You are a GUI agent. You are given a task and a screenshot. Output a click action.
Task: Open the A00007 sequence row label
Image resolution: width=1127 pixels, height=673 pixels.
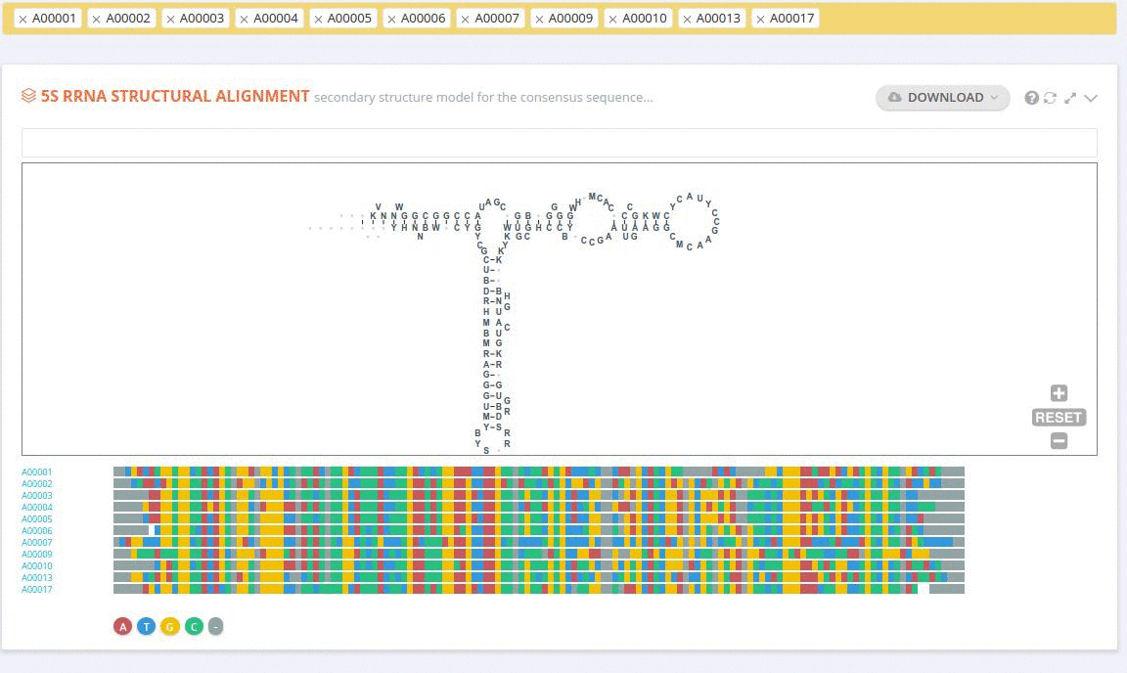click(37, 543)
